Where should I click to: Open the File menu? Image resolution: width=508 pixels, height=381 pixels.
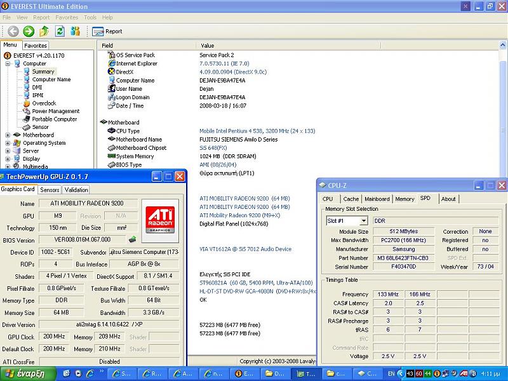[6, 18]
